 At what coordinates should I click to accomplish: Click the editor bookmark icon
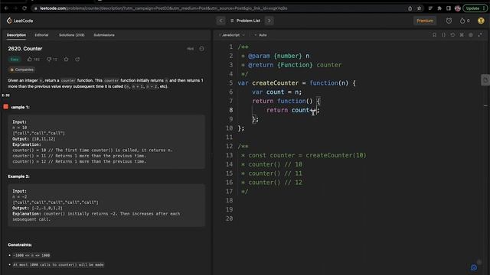(434, 35)
